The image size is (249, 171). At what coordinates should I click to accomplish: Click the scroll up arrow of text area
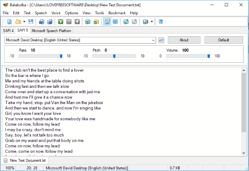[x=244, y=70]
